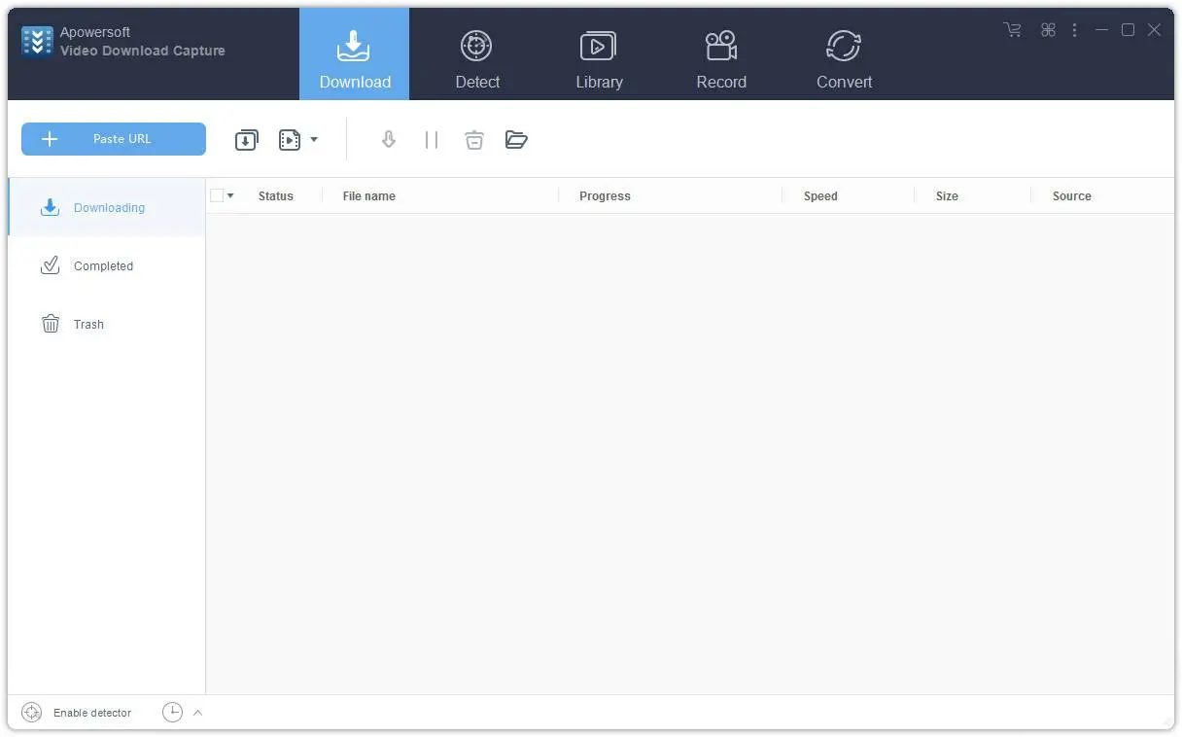The width and height of the screenshot is (1182, 737).
Task: View the Completed downloads
Action: (x=102, y=265)
